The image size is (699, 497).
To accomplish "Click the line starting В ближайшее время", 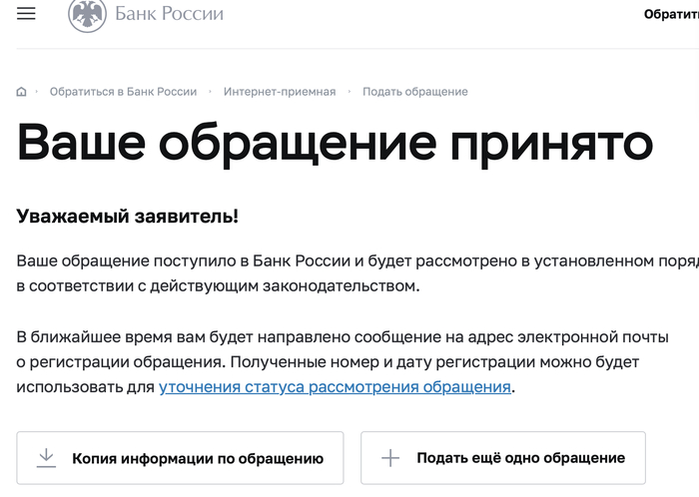I will pyautogui.click(x=343, y=337).
